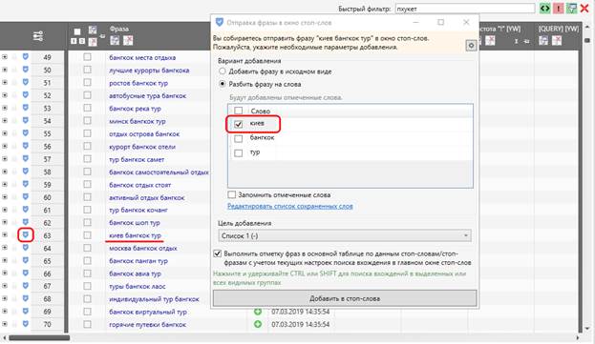Check the box for 'киев бангкок тур' row
Image resolution: width=595 pixels, height=344 pixels.
(x=87, y=235)
